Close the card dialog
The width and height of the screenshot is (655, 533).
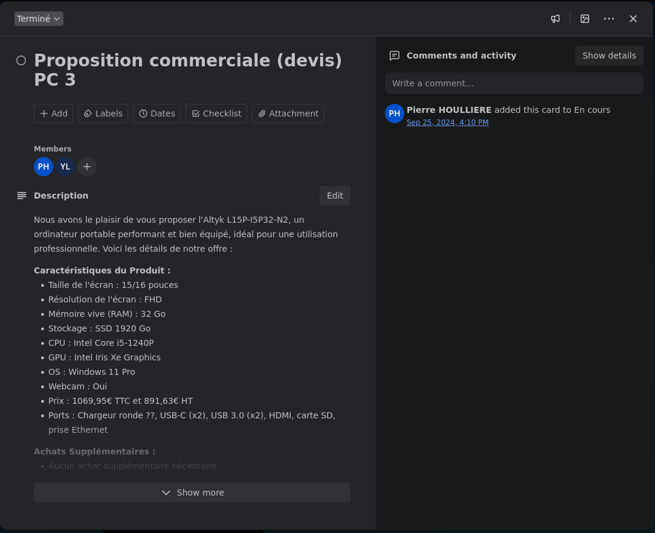point(633,19)
